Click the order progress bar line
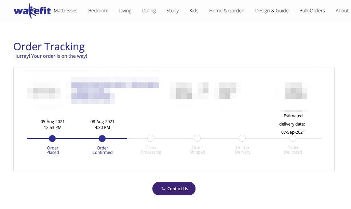Screen dimensions: 351x209 [77, 139]
